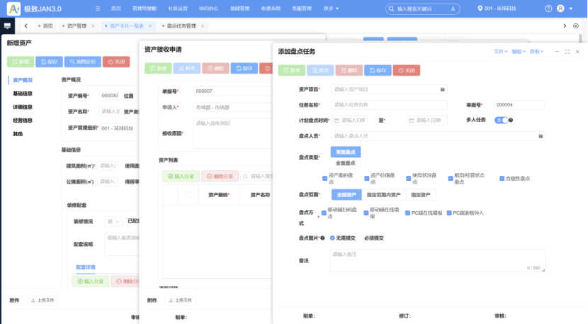Click the blue A icon in the search box
This screenshot has width=588, height=324.
coord(453,9)
